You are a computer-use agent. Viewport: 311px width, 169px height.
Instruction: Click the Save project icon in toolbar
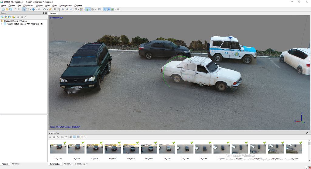(11, 9)
